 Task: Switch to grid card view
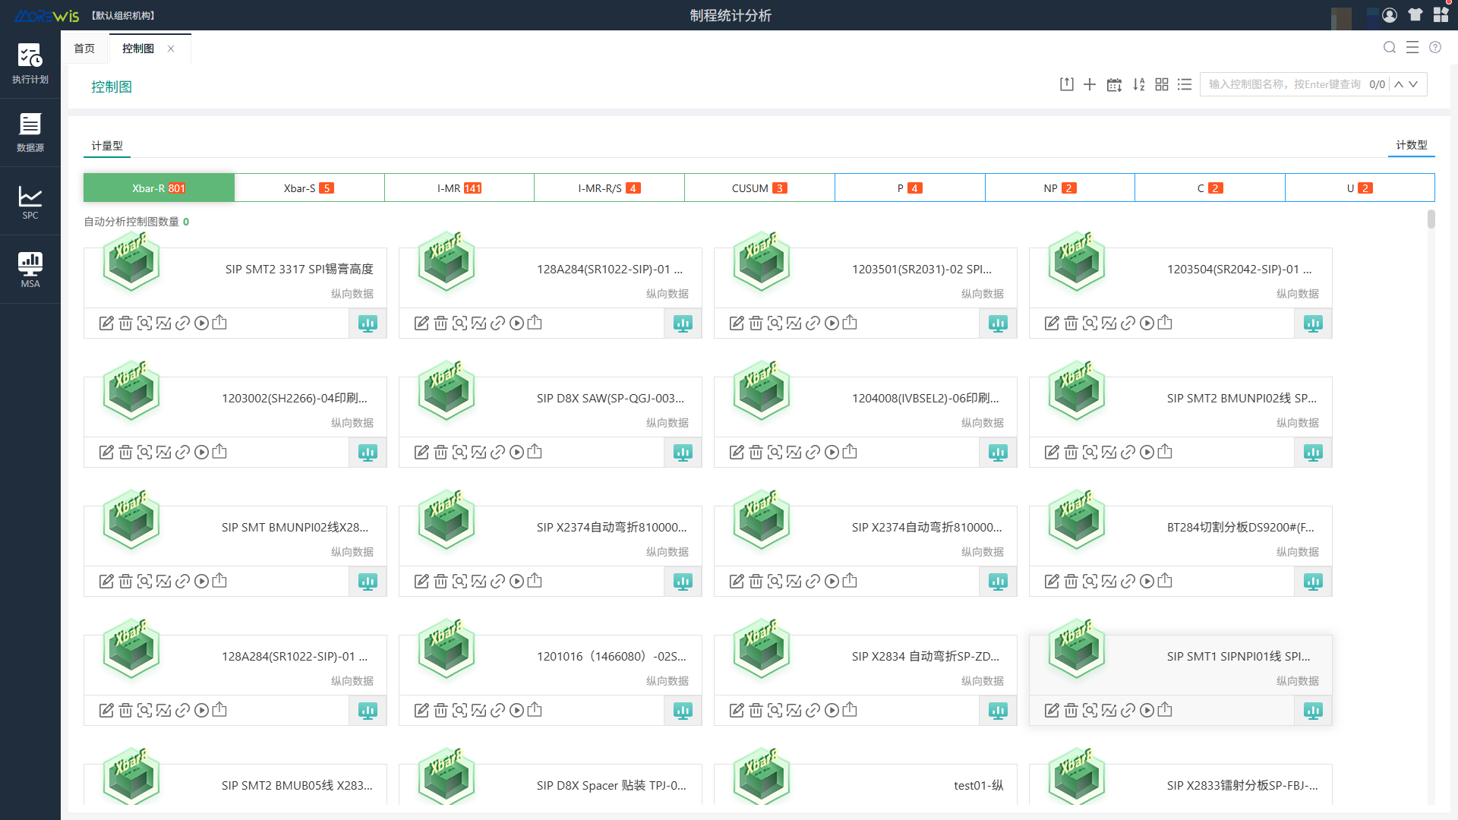pos(1162,84)
